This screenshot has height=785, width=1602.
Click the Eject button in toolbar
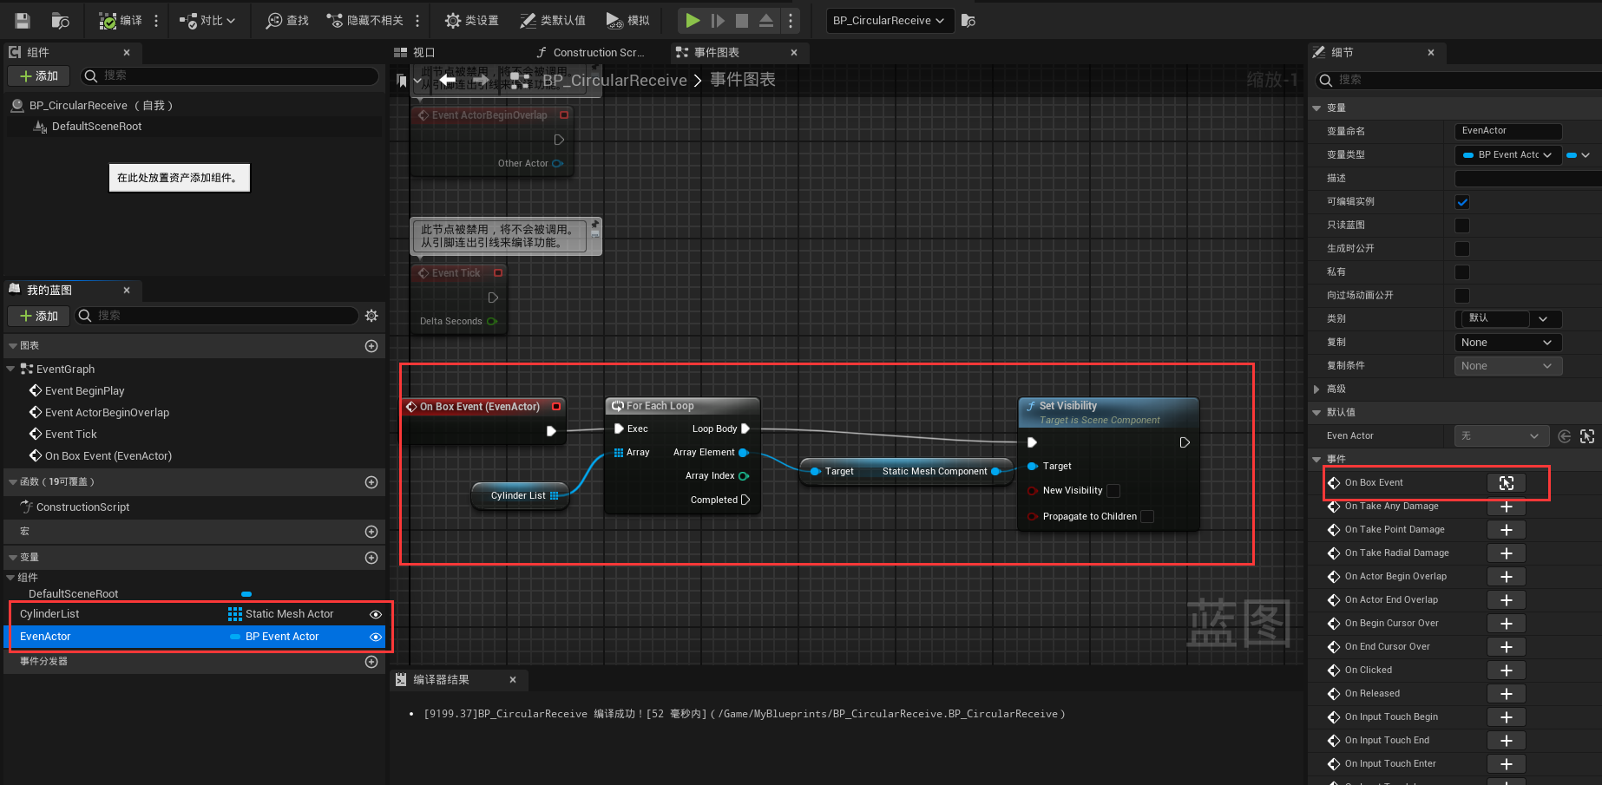[766, 20]
